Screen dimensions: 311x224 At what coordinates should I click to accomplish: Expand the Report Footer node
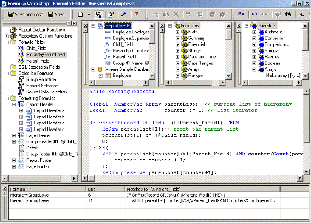(x=14, y=160)
